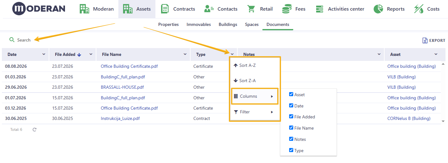448x163 pixels.
Task: Click the search magnifier icon
Action: tap(12, 40)
